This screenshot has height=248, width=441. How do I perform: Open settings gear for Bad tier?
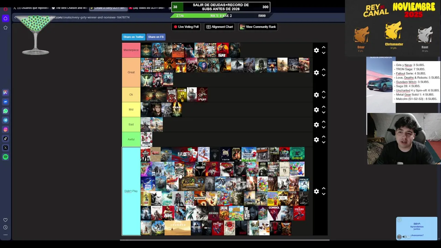pos(316,125)
